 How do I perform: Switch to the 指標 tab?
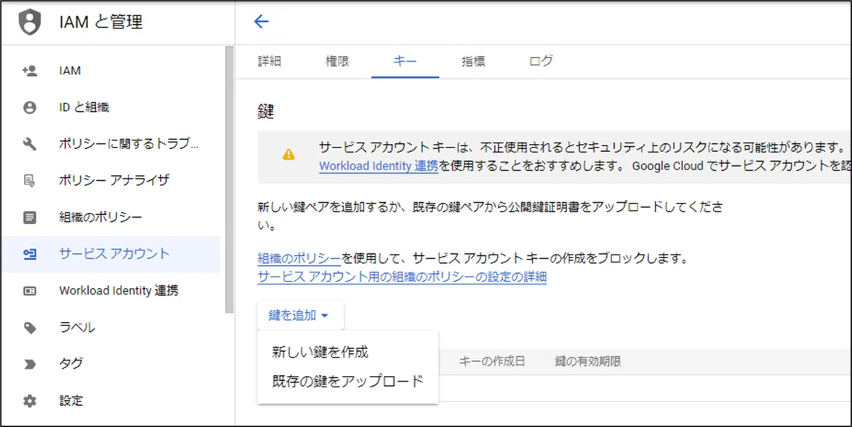(473, 61)
